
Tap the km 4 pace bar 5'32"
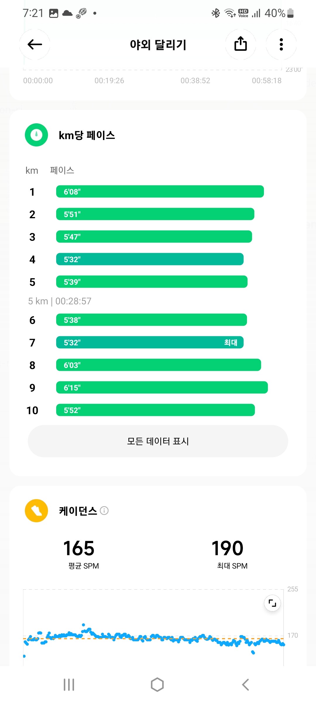(x=150, y=259)
